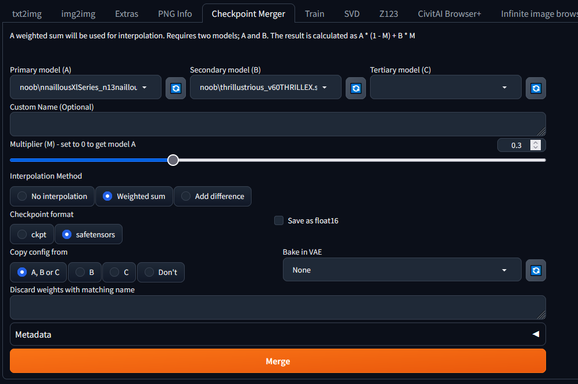
Task: Increment the multiplier value stepper
Action: (x=536, y=143)
